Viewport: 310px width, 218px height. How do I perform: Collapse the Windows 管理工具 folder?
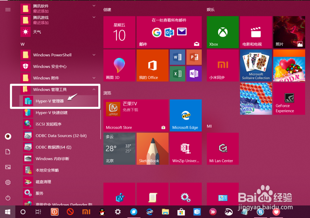pyautogui.click(x=94, y=90)
